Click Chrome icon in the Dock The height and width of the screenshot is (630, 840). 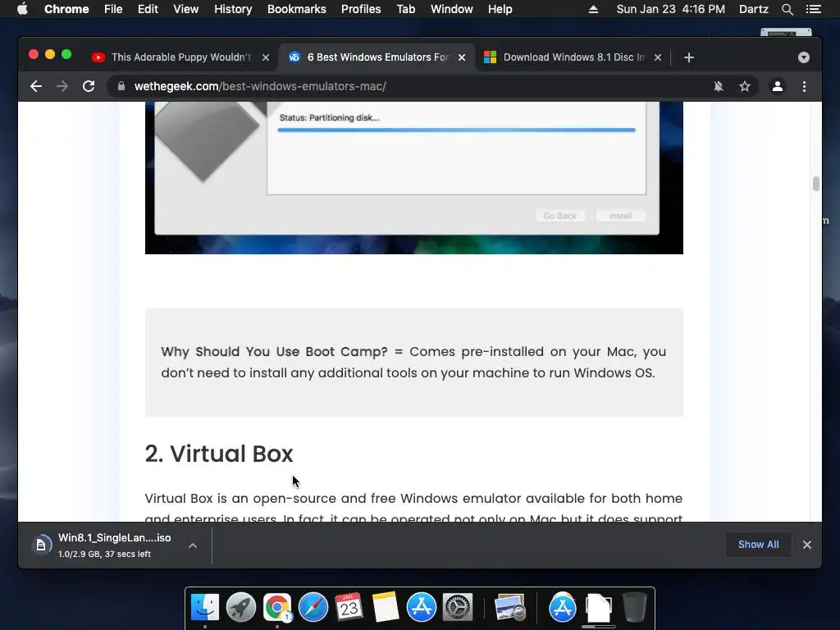(x=277, y=608)
